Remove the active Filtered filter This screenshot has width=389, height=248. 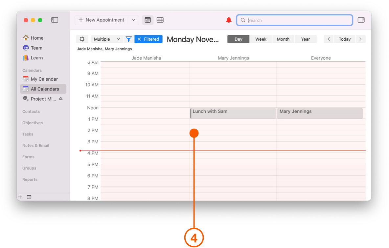click(139, 39)
